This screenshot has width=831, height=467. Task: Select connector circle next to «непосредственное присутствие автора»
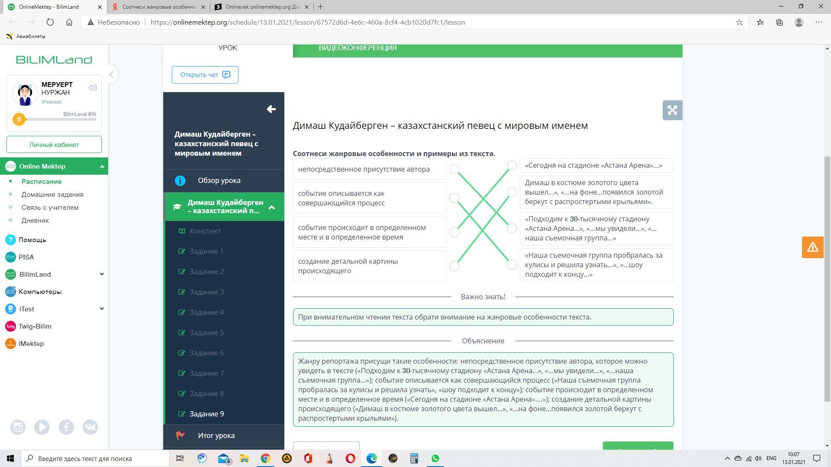coord(454,169)
